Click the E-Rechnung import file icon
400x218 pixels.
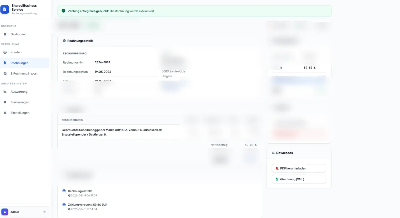click(5, 73)
